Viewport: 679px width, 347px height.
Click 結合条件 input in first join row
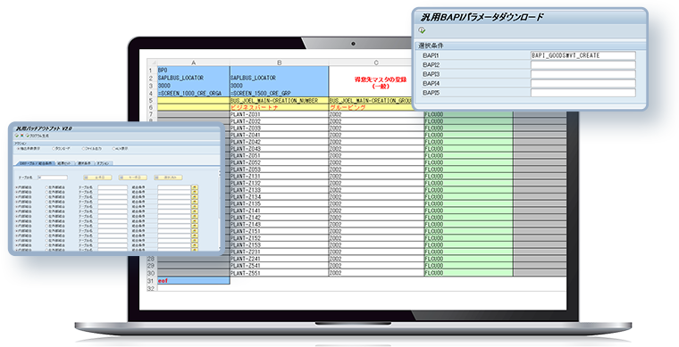click(174, 187)
